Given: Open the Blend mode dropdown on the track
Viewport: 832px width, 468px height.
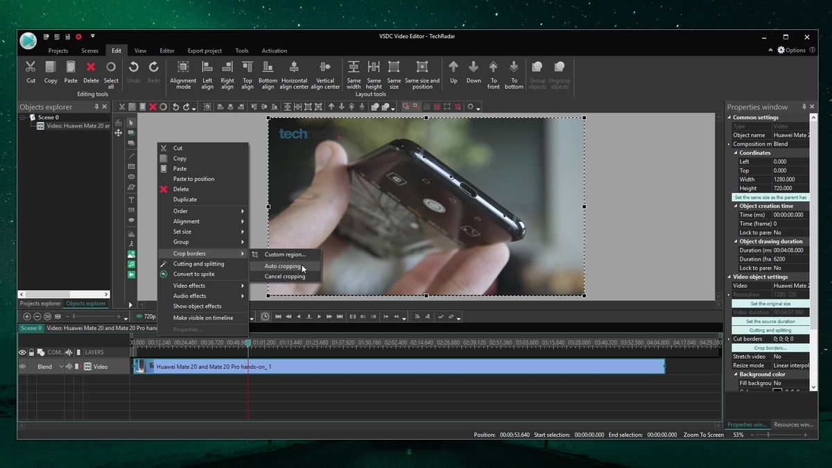Looking at the screenshot, I should coord(61,366).
